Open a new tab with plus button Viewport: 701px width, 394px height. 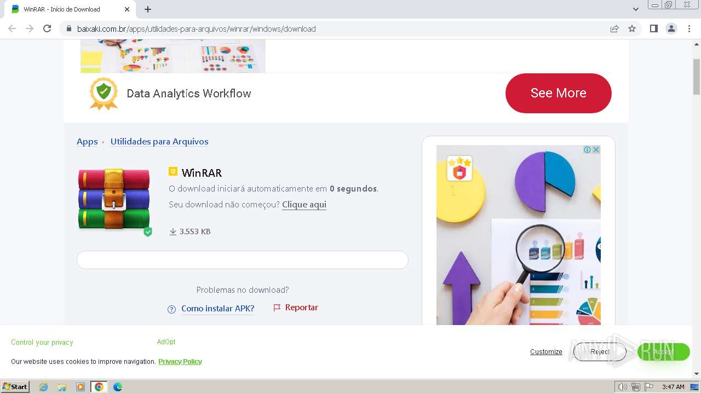click(x=148, y=9)
